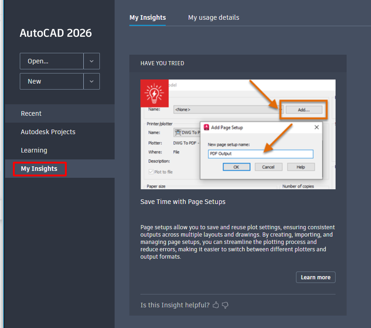Click the New drawing button

(x=52, y=81)
